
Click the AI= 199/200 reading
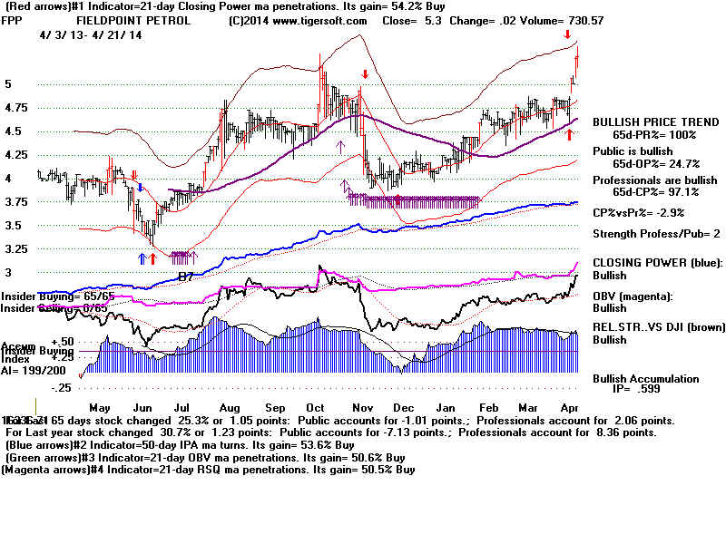[x=34, y=371]
